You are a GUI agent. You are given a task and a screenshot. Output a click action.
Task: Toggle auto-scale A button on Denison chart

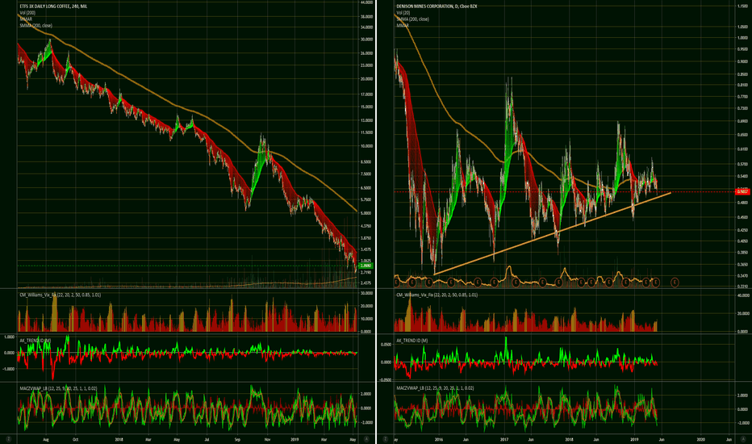click(743, 439)
